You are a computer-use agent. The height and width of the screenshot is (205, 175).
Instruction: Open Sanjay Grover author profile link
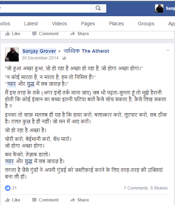39,51
